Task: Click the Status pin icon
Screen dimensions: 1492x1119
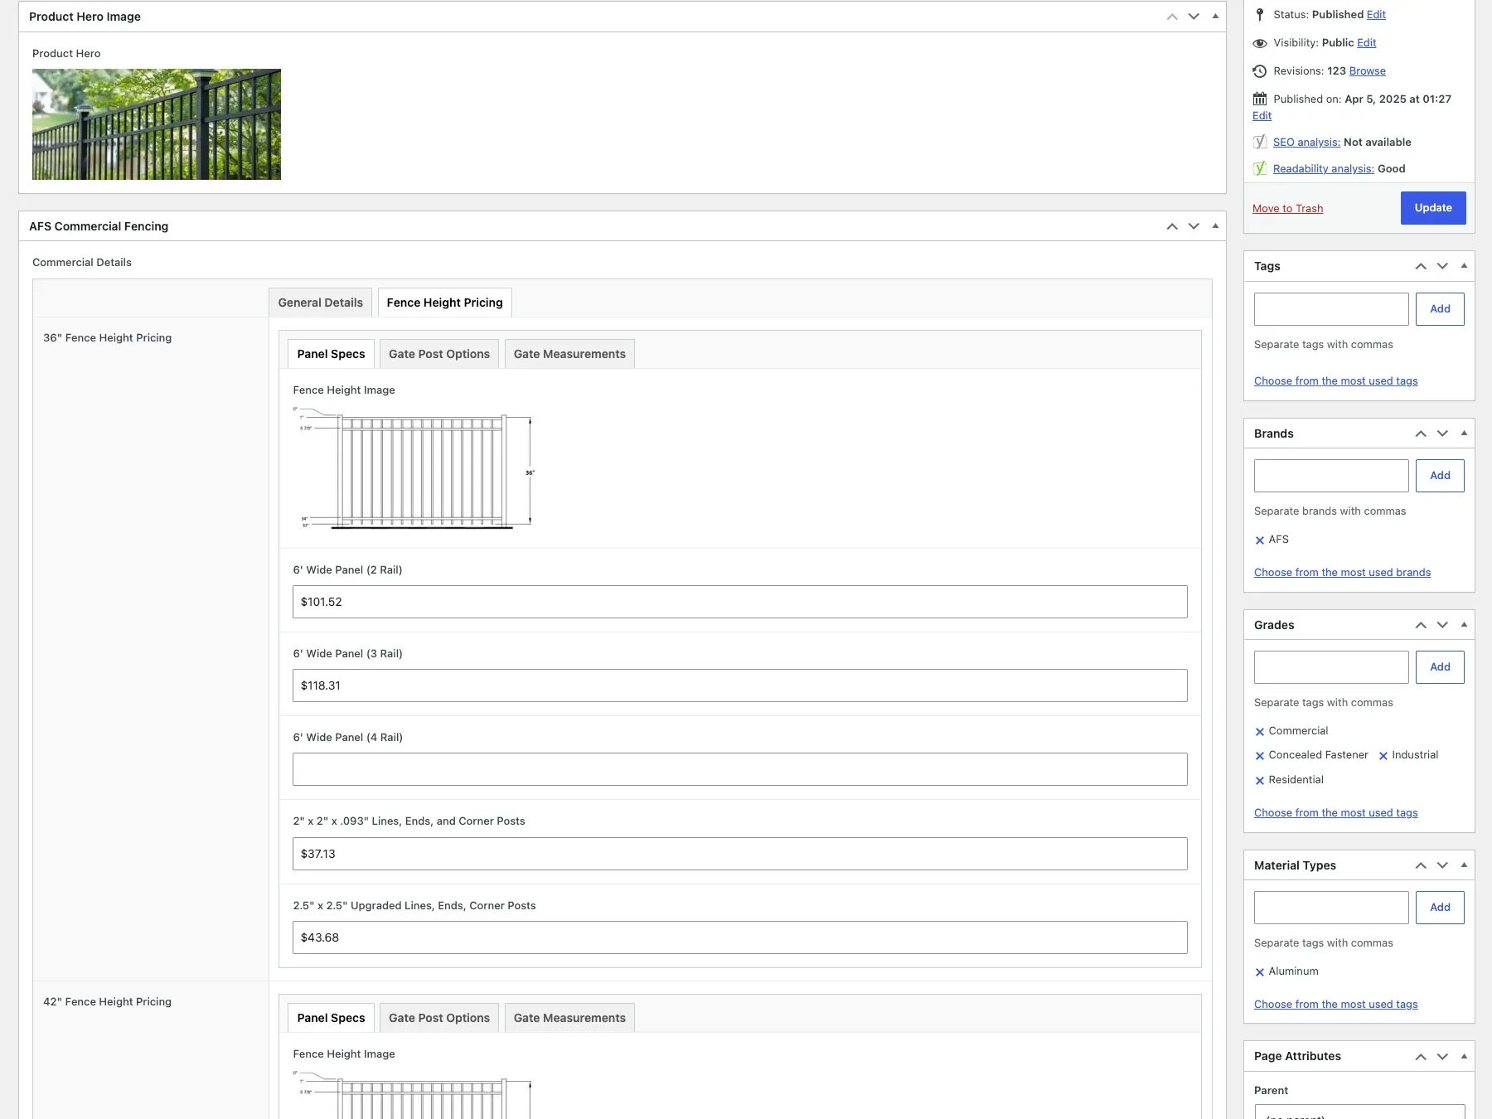Action: (x=1260, y=15)
